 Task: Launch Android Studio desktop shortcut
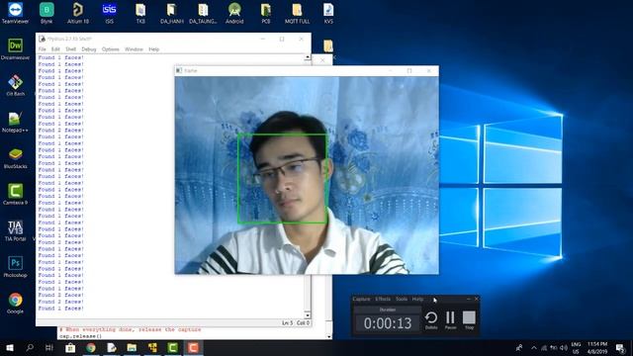click(x=234, y=13)
